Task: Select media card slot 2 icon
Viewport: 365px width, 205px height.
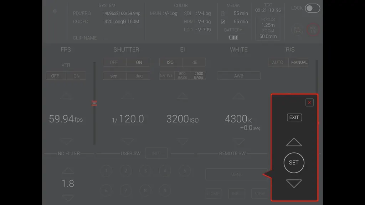Action: coord(223,22)
